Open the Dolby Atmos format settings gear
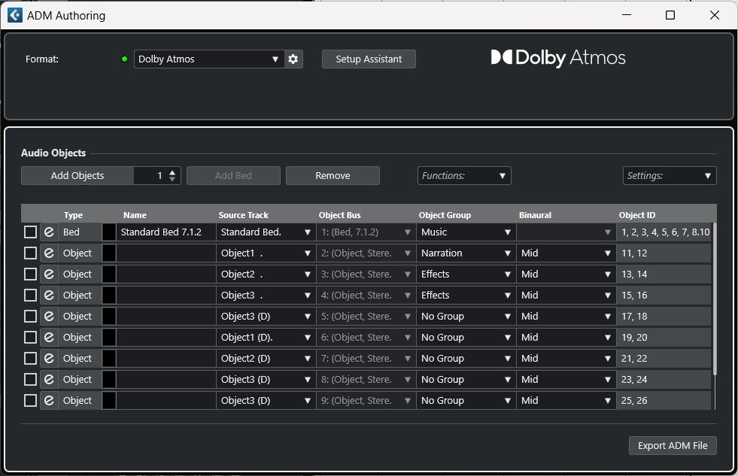 point(293,59)
